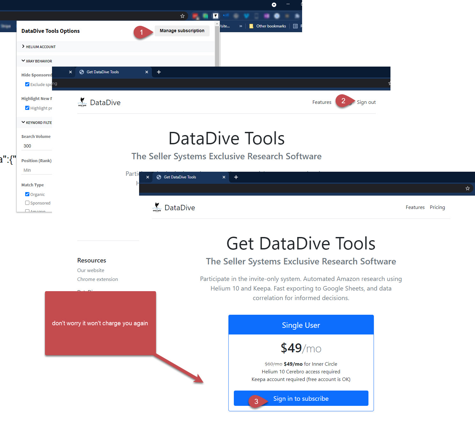Click Sign out link
This screenshot has width=475, height=424.
pyautogui.click(x=366, y=102)
